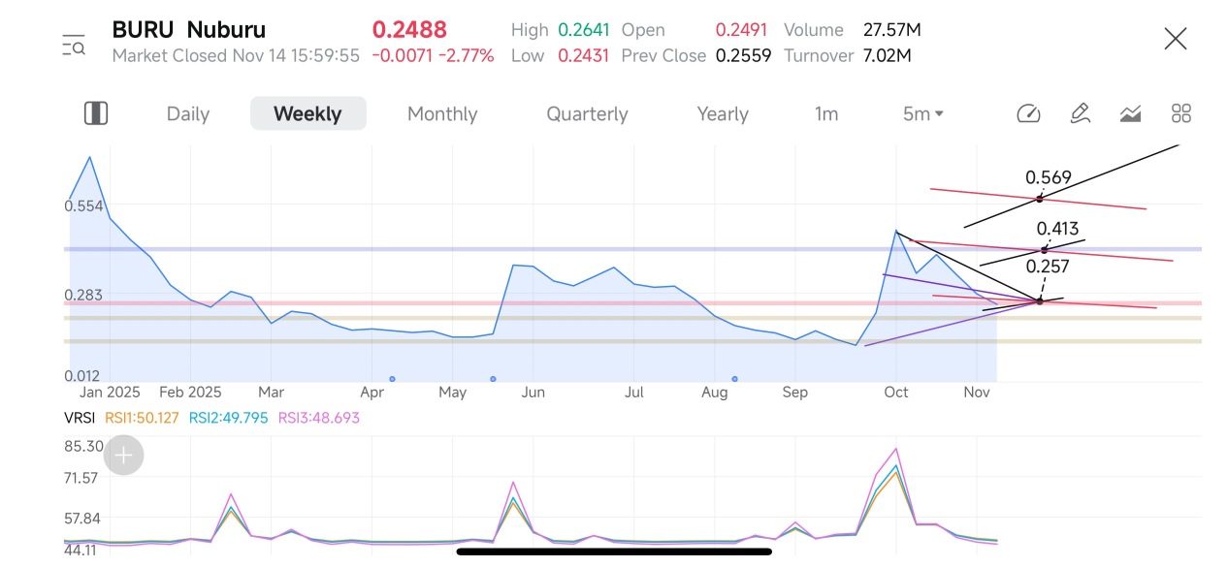Image resolution: width=1228 pixels, height=567 pixels.
Task: Toggle the split-panel layout icon
Action: [x=96, y=113]
